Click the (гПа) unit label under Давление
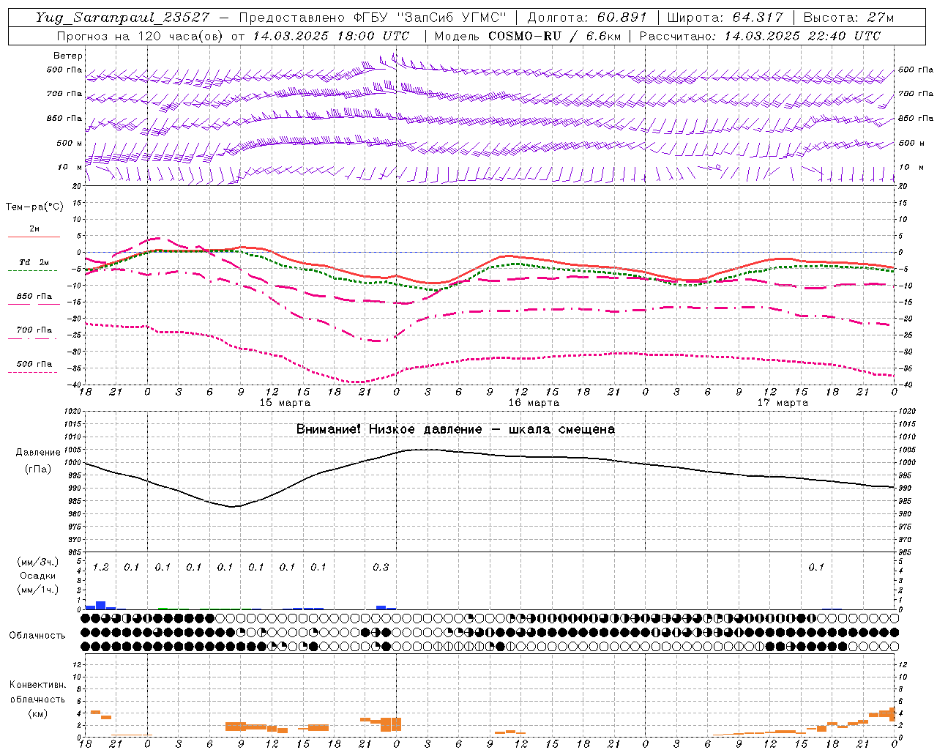Screen dimensions: 937x750 point(38,469)
